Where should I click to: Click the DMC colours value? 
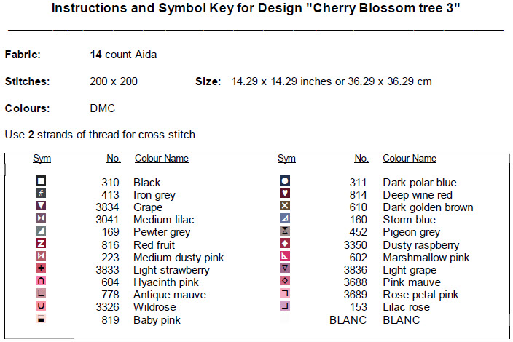tap(103, 108)
